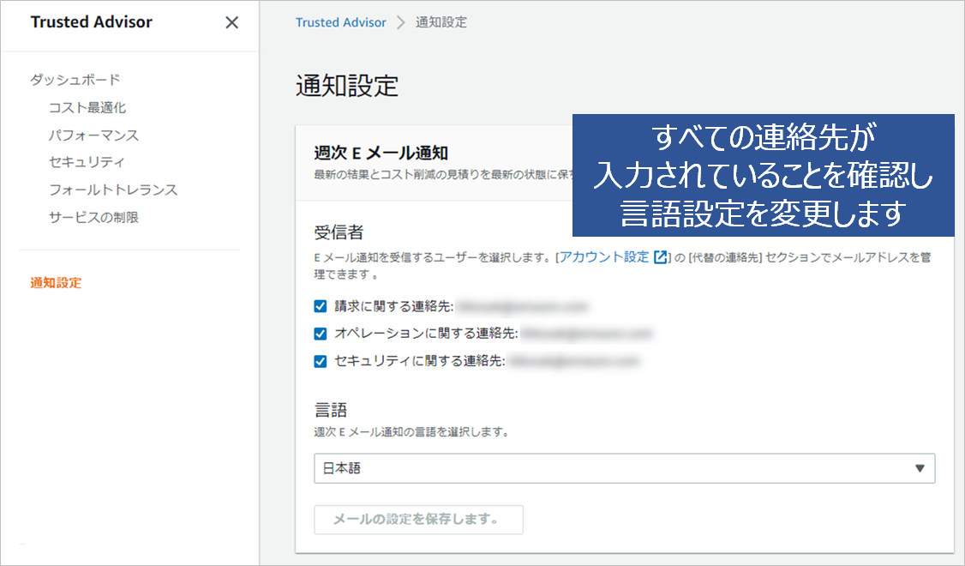The image size is (965, 566).
Task: Click the breadcrumb chevron separator
Action: click(400, 22)
